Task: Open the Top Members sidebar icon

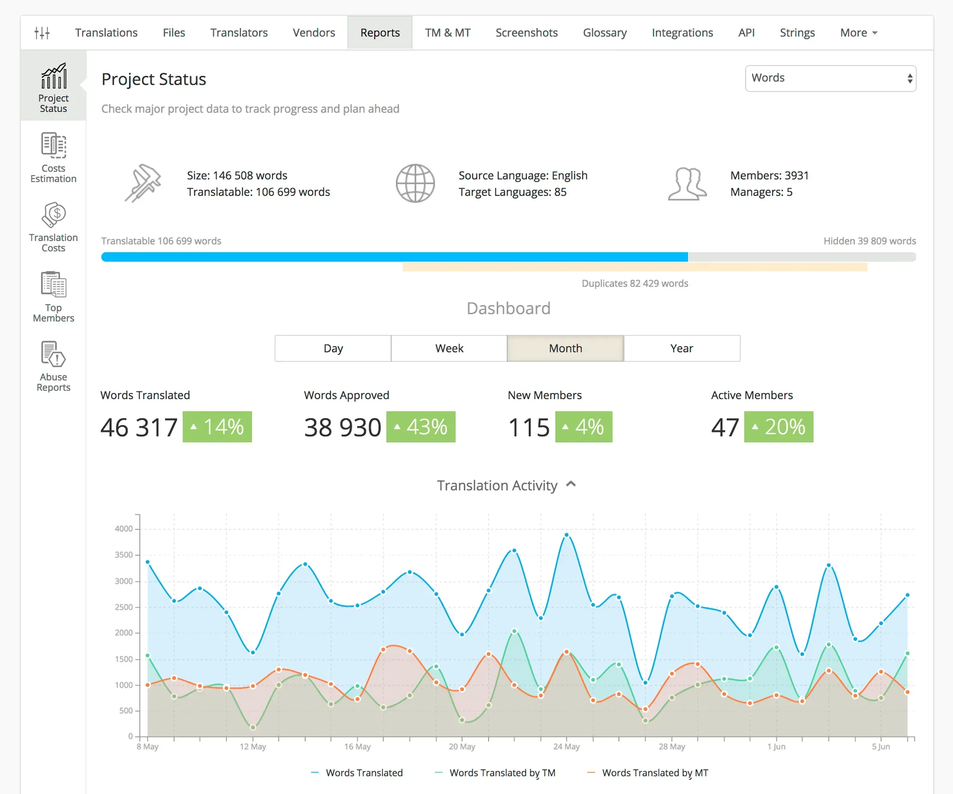Action: tap(53, 284)
